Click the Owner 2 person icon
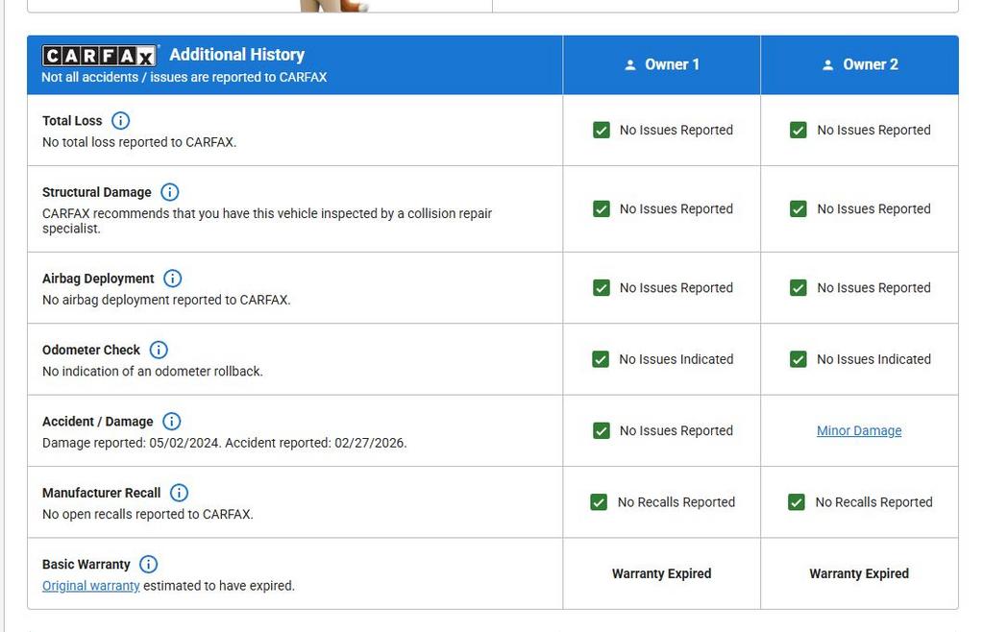 (827, 64)
